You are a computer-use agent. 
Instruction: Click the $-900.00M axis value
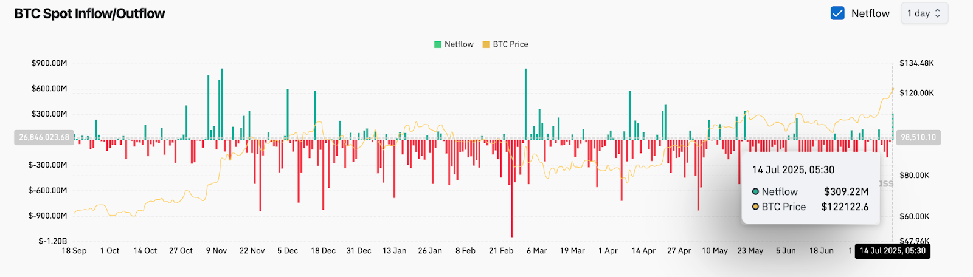[x=48, y=216]
